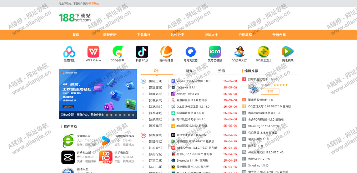This screenshot has width=357, height=173.
Task: Open the 360安全卫士 icon
Action: 263,52
